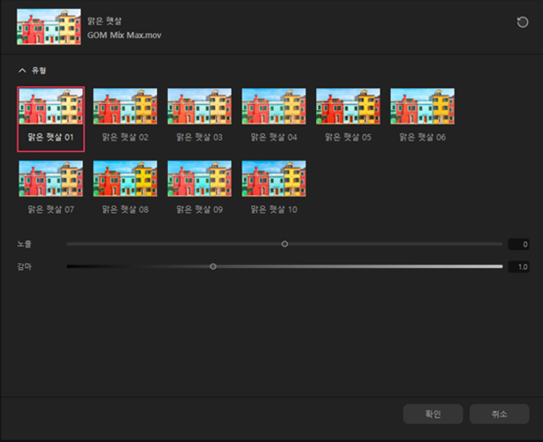Screen dimensions: 543x442
Task: Click the 노출 exposure slider handle
Action: click(284, 244)
